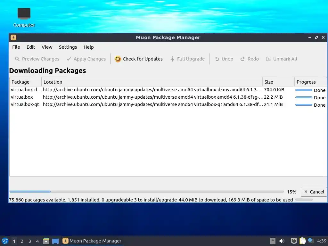Click the Location column header
Screen dimensions: 328x246
tap(152, 82)
